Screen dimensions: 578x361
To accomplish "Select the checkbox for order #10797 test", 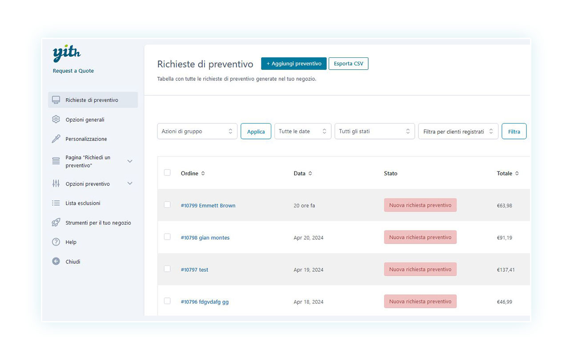I will 167,269.
